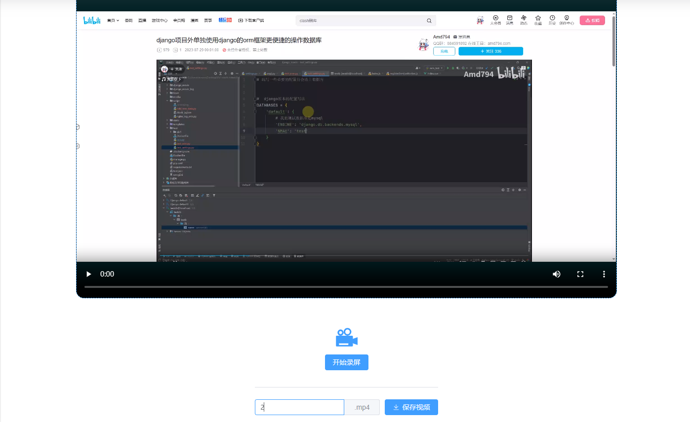690x422 pixels.
Task: Mute the video with the speaker icon
Action: (x=557, y=274)
